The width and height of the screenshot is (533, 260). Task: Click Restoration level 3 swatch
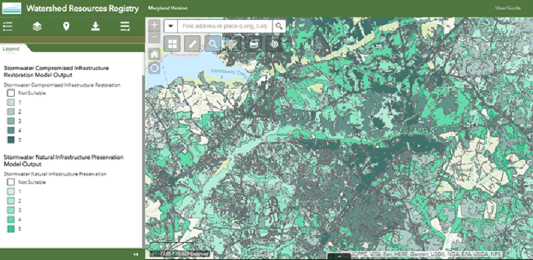(x=11, y=121)
